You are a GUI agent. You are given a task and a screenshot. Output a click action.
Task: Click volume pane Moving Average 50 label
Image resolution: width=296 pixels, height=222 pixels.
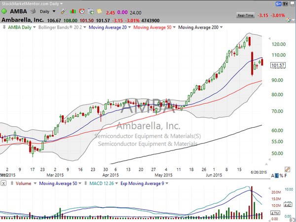(58, 184)
